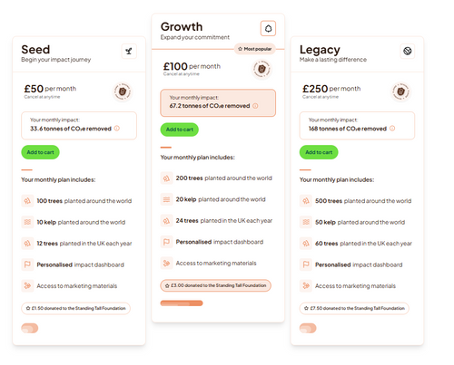Click the round badge next to £250 per month
The height and width of the screenshot is (365, 454).
tap(400, 91)
